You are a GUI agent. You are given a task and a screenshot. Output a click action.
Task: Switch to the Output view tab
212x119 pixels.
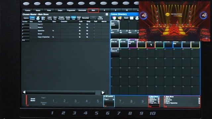click(x=60, y=10)
